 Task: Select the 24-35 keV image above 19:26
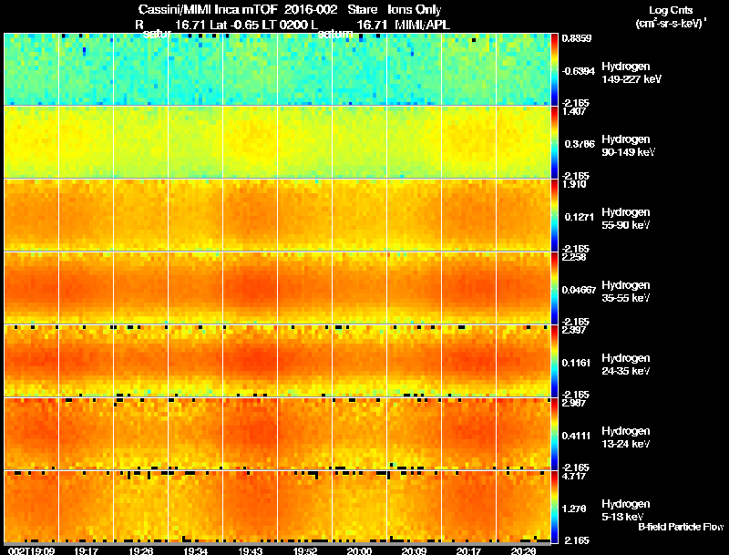[141, 361]
